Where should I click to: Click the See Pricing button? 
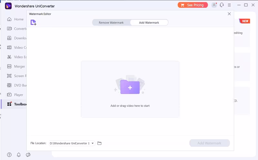pos(193,5)
